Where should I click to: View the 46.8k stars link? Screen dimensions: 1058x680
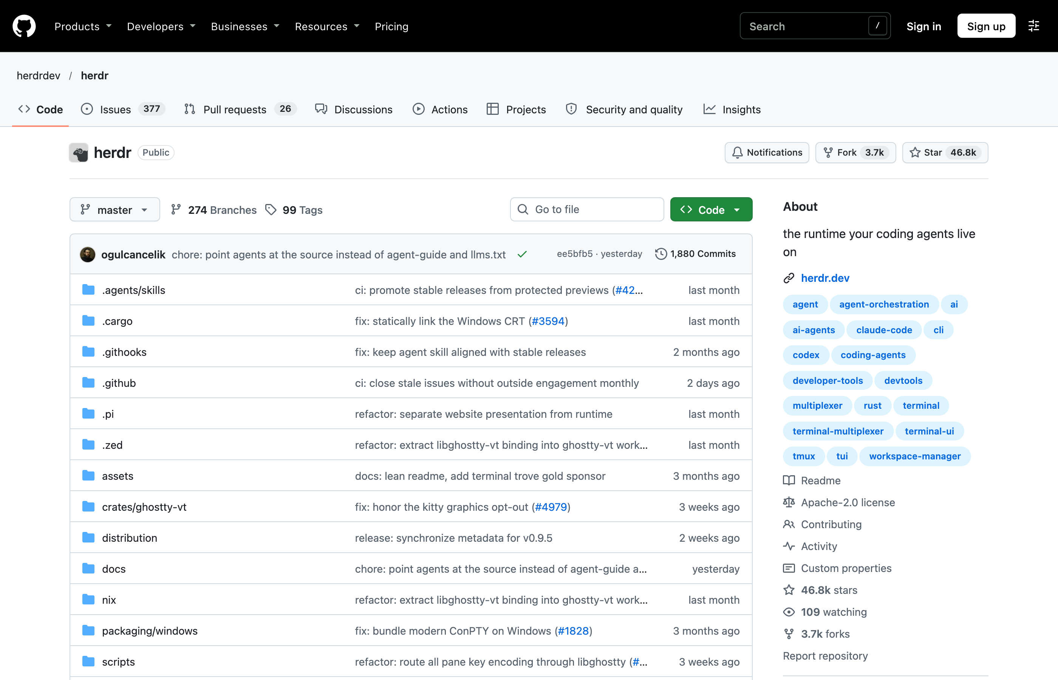[x=820, y=590]
